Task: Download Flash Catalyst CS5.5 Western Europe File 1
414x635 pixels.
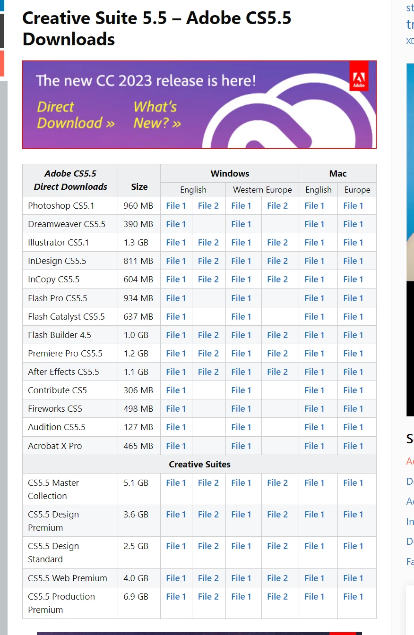Action: coord(241,316)
